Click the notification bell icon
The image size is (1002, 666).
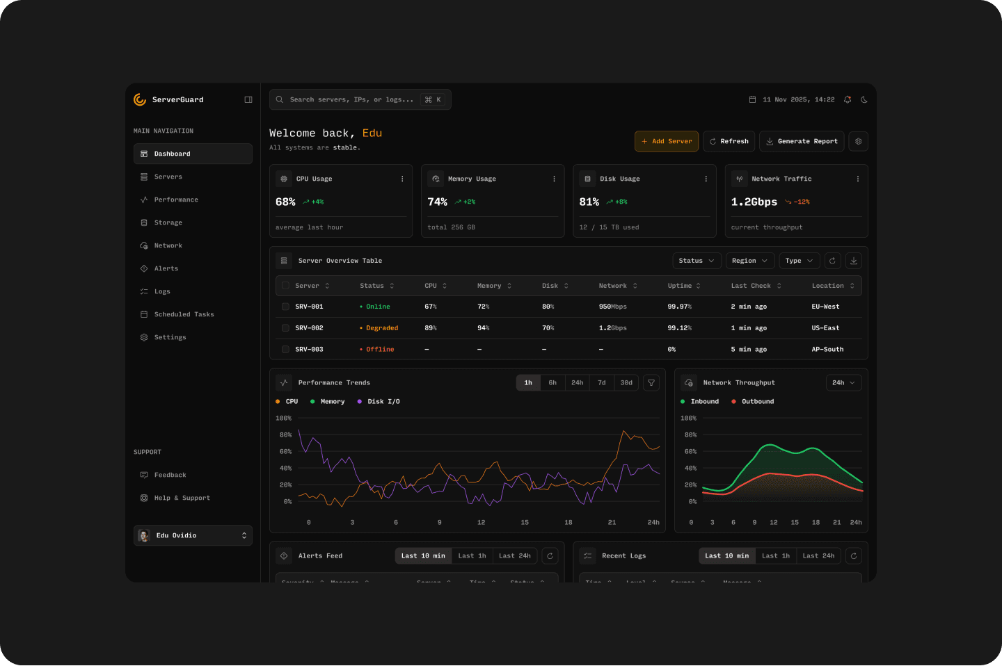(x=848, y=99)
